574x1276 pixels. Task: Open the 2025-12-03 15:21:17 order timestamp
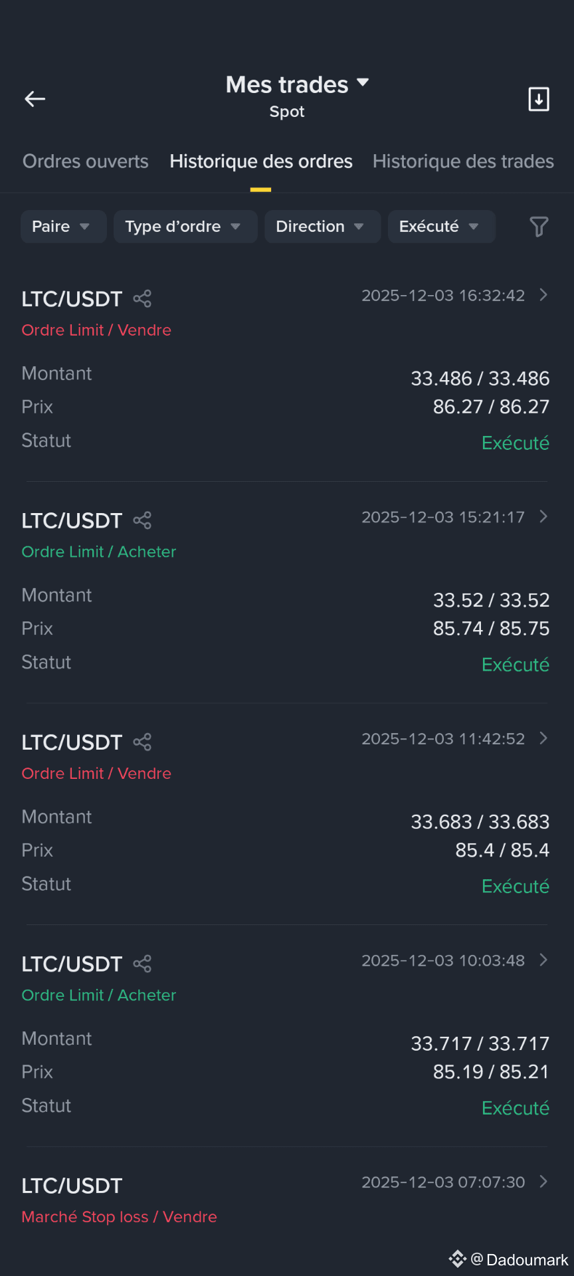[443, 517]
